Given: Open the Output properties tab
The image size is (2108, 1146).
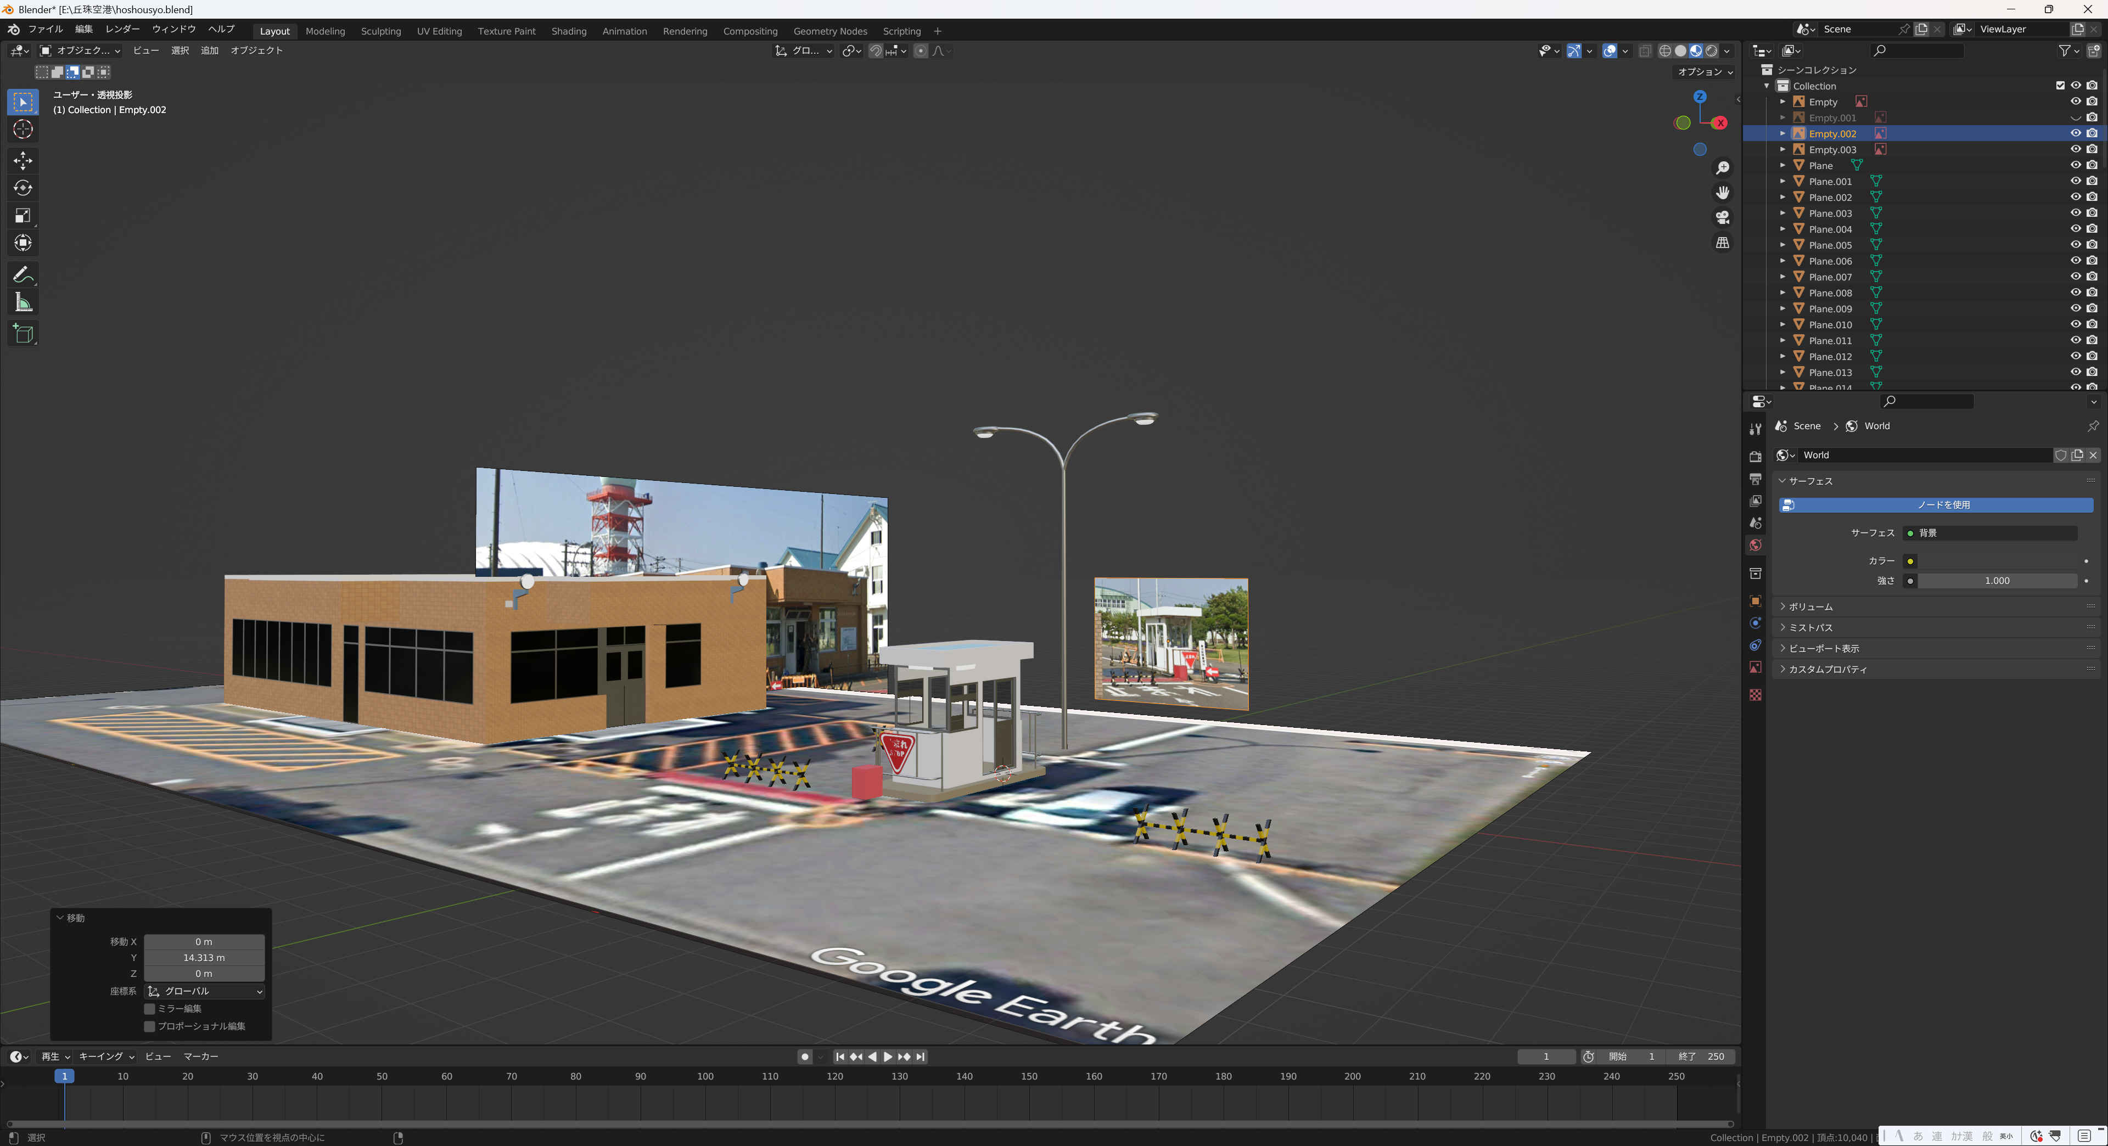Looking at the screenshot, I should click(x=1754, y=479).
